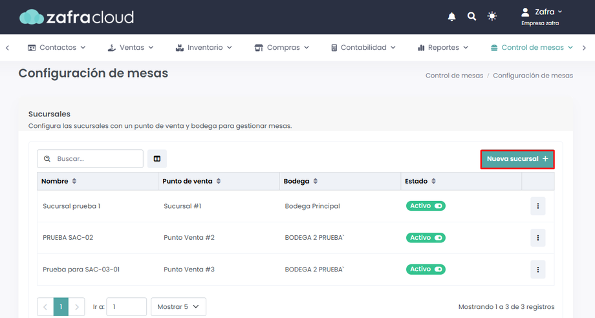595x318 pixels.
Task: Toggle light/dark theme sun icon
Action: point(492,16)
